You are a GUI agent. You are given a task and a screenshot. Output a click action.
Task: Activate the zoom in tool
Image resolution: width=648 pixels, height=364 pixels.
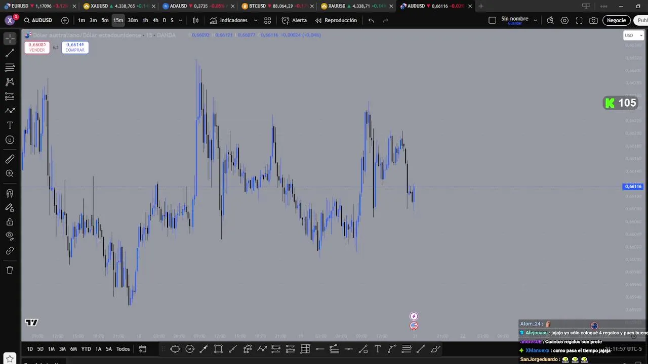[x=10, y=173]
